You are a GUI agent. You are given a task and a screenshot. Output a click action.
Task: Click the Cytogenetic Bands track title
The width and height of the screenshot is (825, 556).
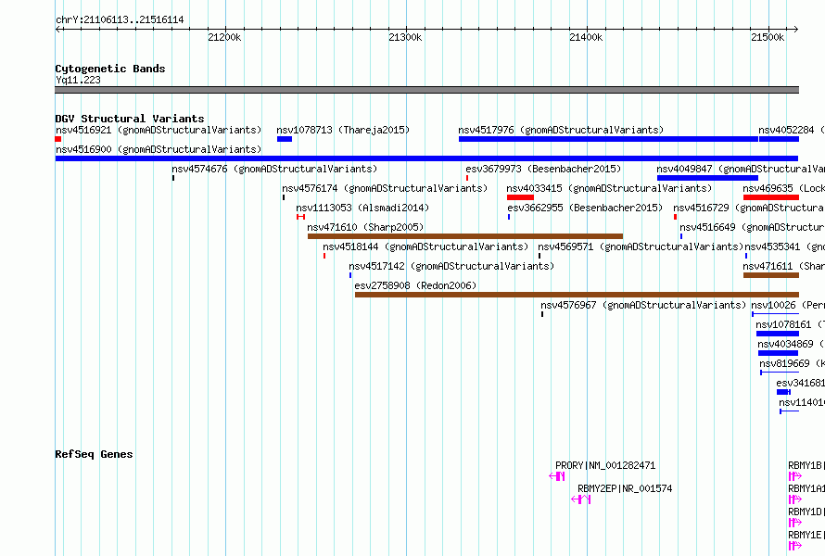[110, 69]
